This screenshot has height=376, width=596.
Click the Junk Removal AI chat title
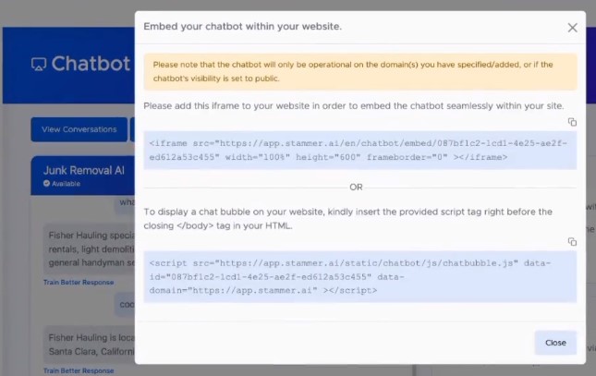point(83,170)
